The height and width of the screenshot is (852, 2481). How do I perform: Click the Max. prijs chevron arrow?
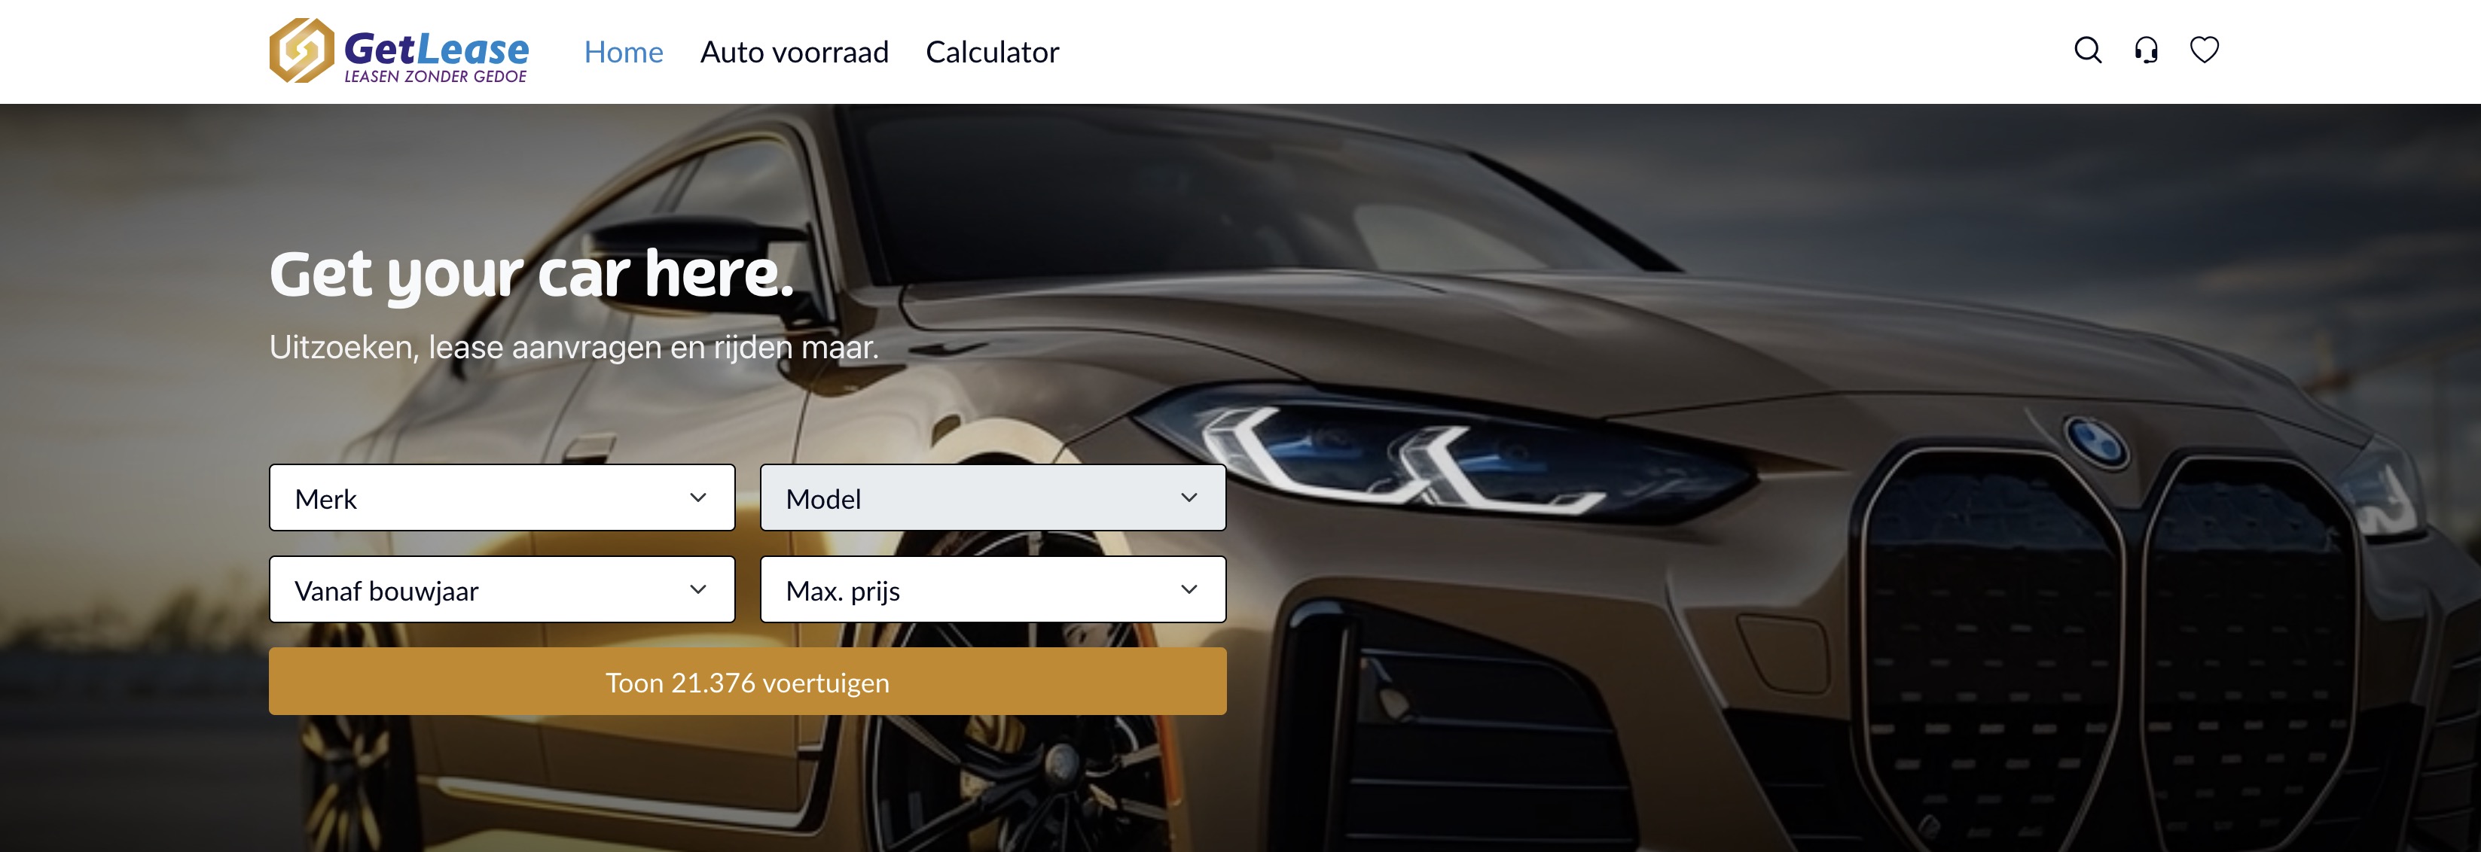[1189, 589]
